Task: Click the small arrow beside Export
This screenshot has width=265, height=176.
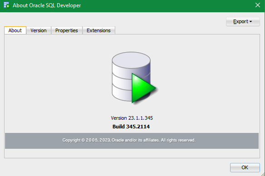Action: (250, 22)
